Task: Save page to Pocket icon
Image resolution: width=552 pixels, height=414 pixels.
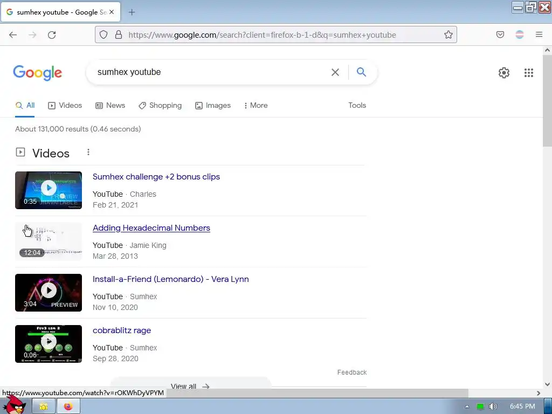Action: [x=500, y=34]
